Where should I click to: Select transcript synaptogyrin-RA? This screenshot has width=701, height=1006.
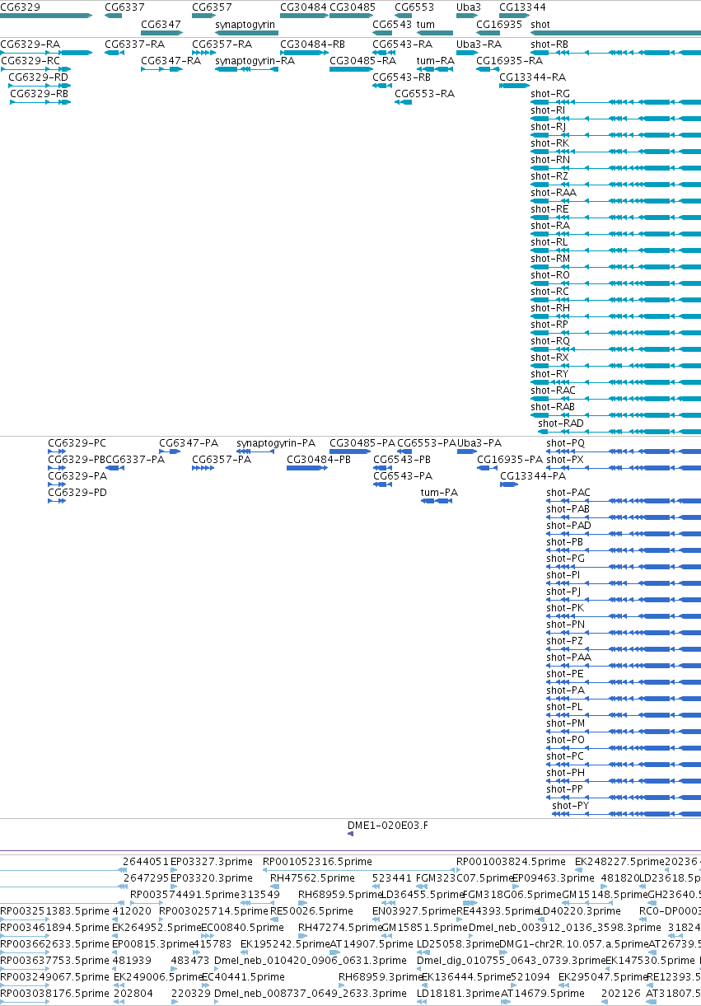(255, 60)
